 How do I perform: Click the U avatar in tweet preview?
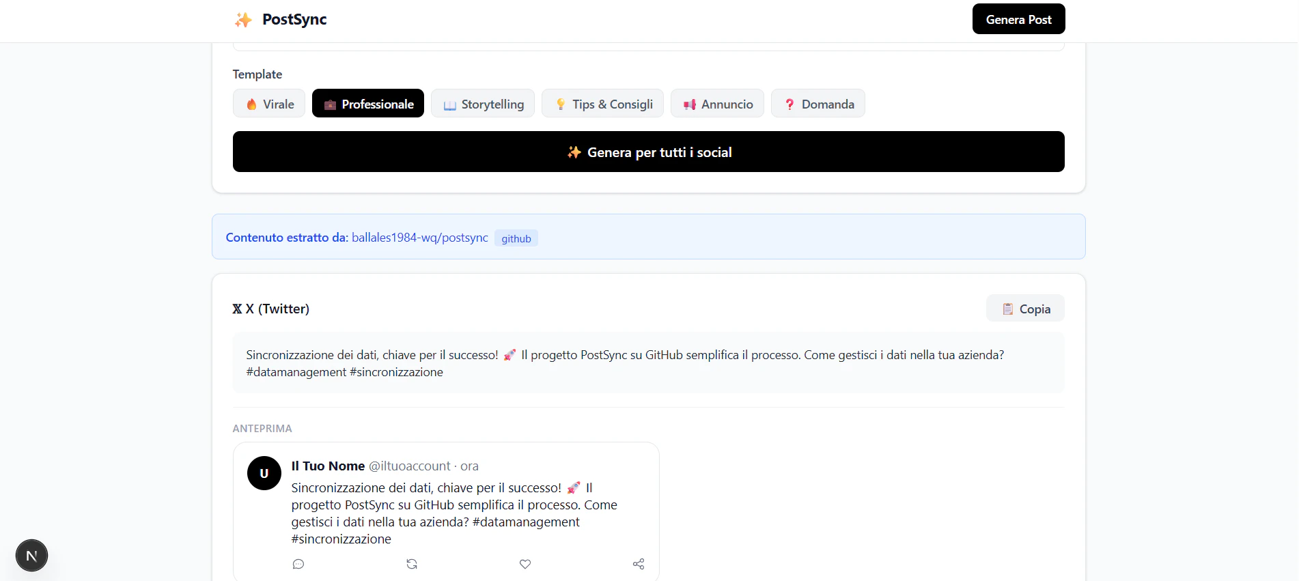pyautogui.click(x=264, y=473)
